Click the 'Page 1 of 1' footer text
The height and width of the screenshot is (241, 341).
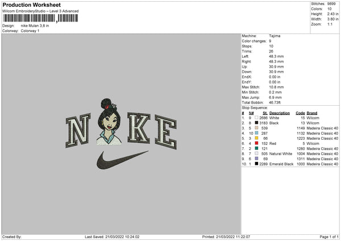tap(329, 237)
